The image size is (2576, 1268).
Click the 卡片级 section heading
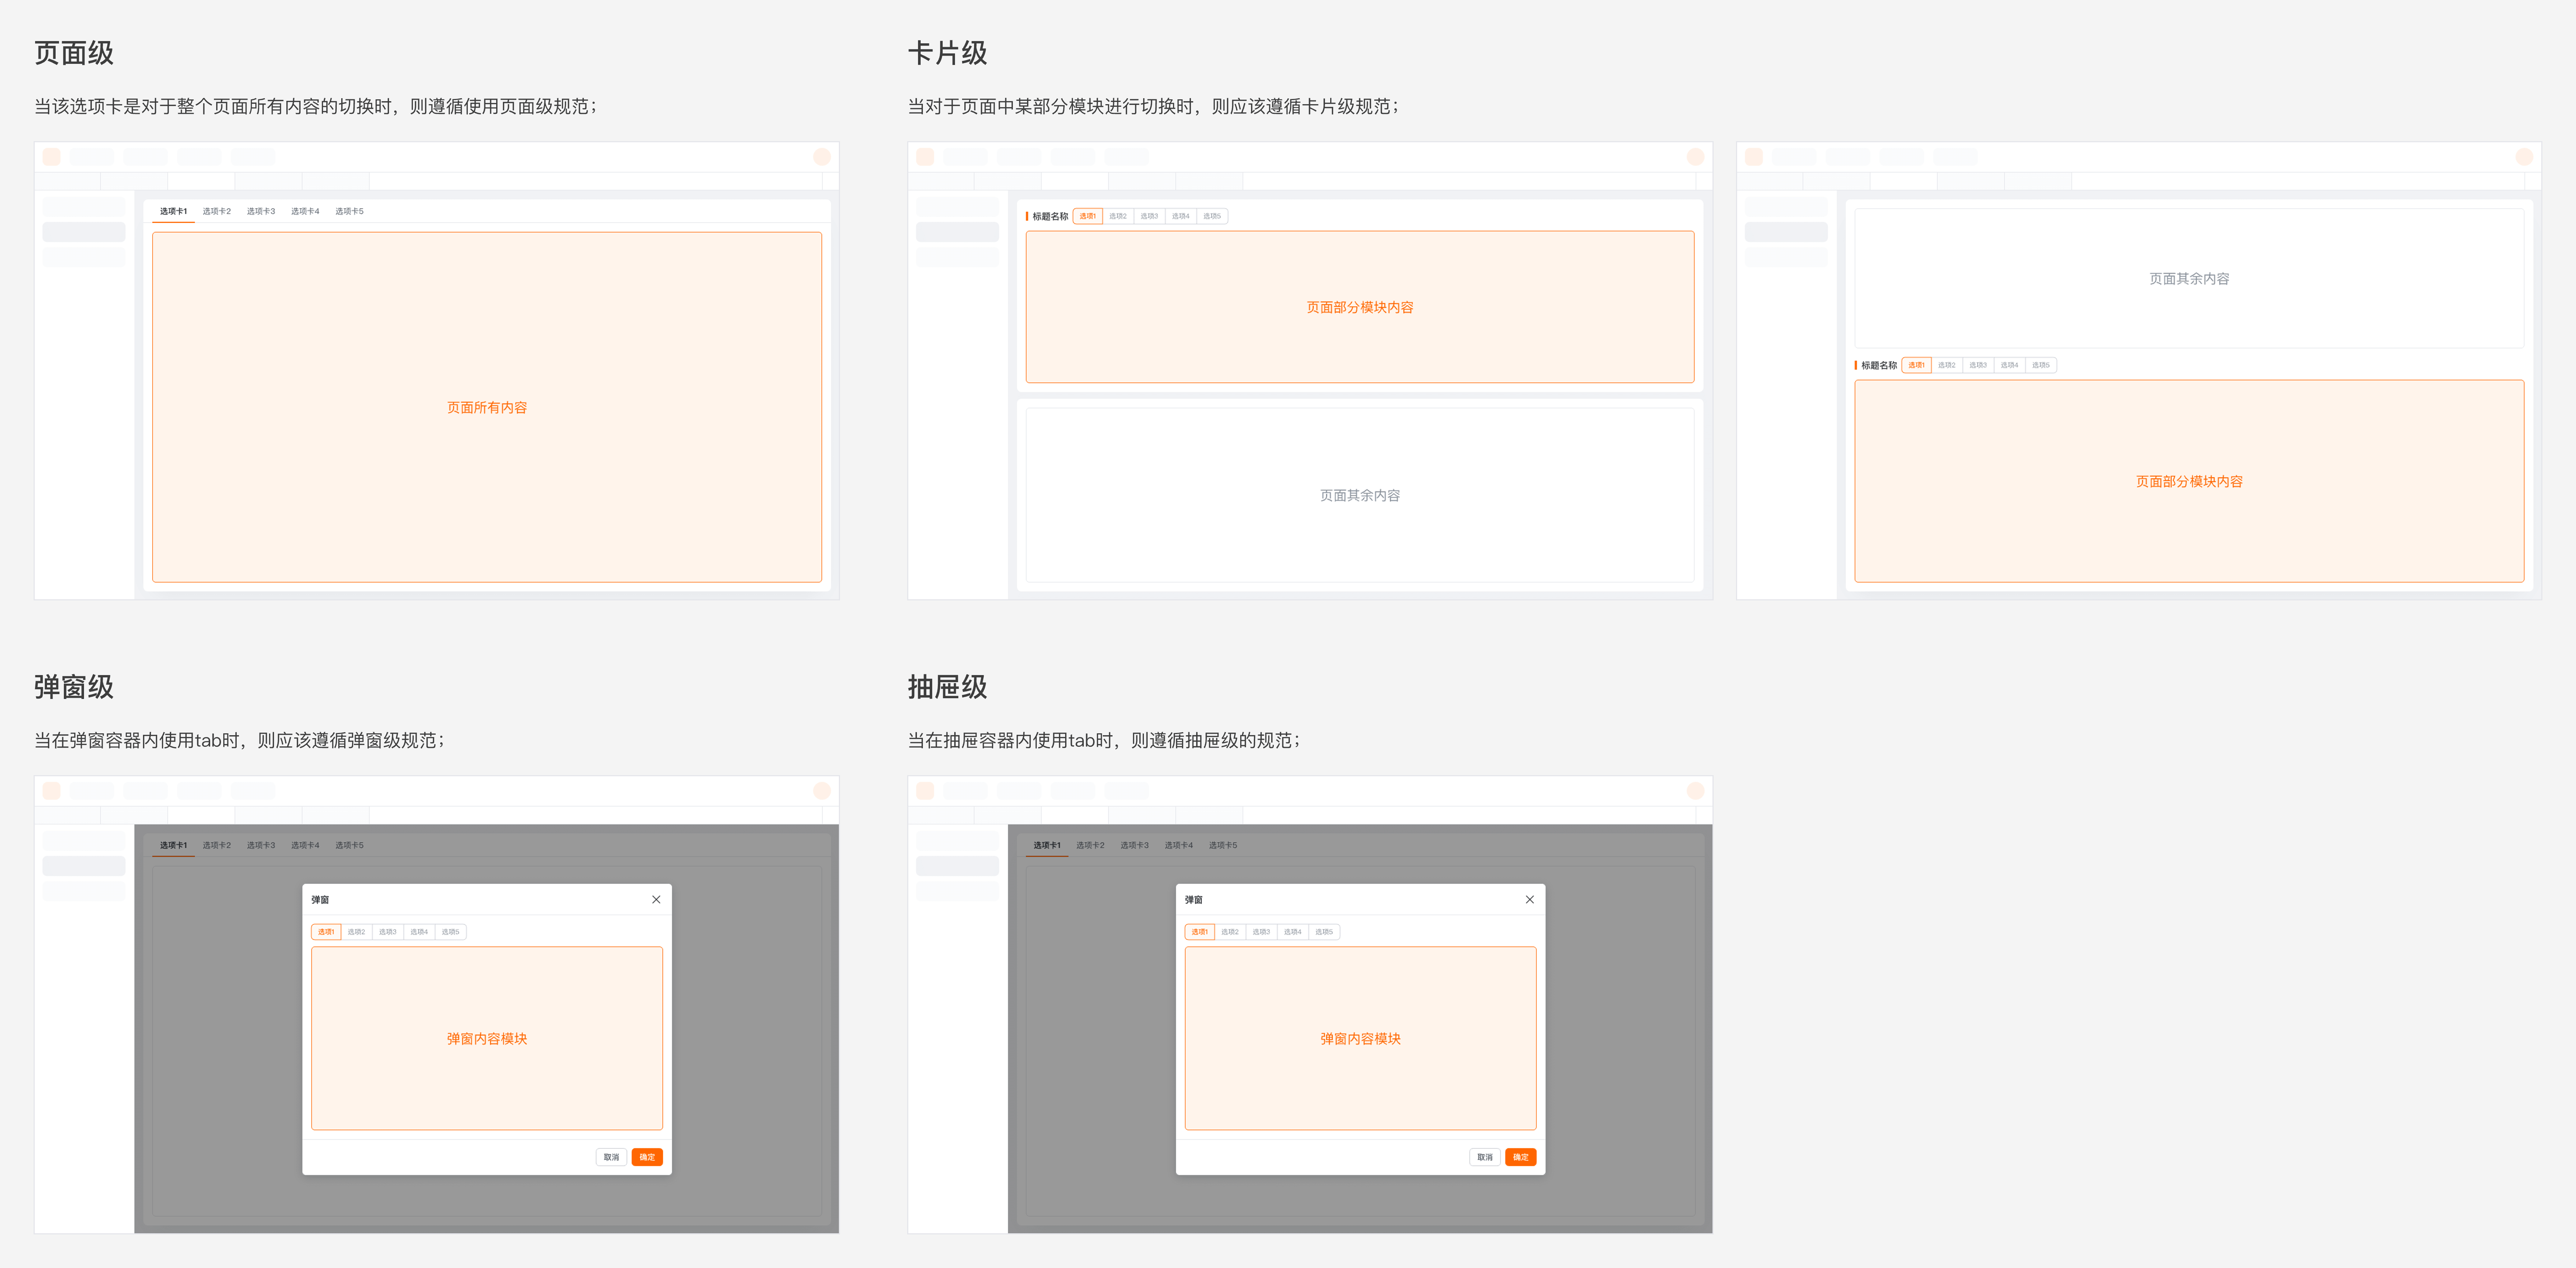coord(947,53)
